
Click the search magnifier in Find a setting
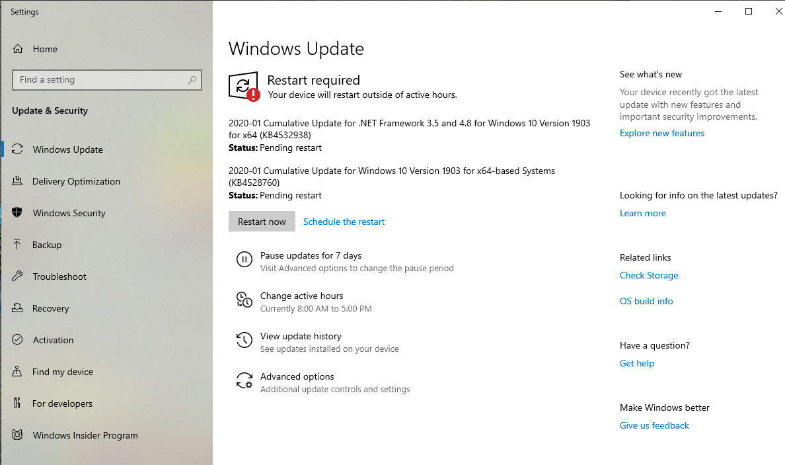click(x=192, y=80)
